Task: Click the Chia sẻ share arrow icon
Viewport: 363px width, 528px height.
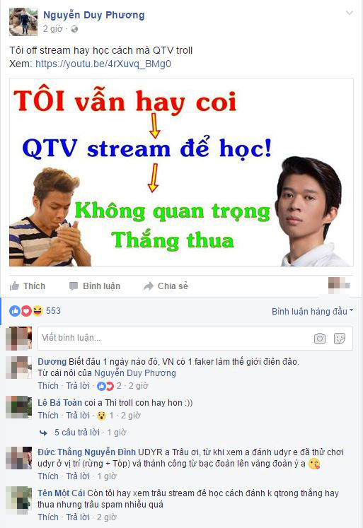Action: point(149,286)
